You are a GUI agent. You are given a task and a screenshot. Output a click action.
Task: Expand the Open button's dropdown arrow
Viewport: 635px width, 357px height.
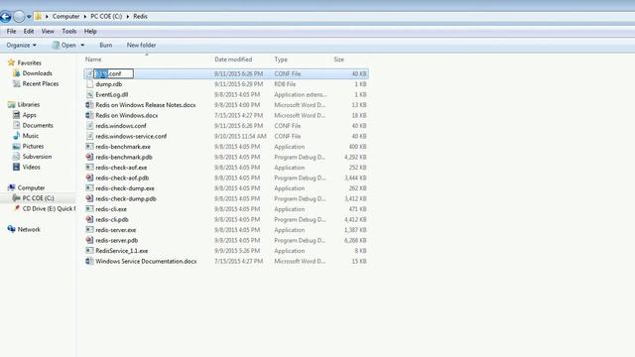click(82, 45)
